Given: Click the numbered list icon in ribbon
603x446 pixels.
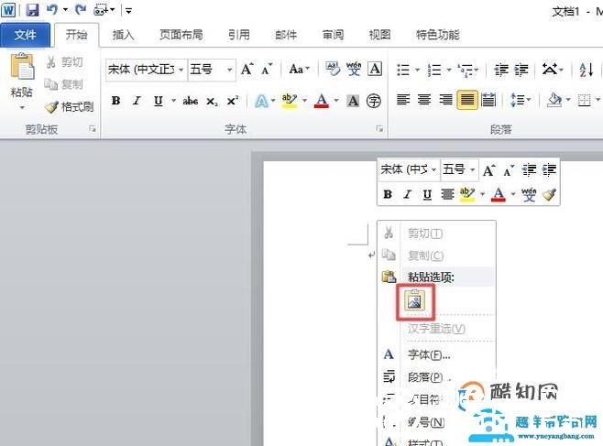Looking at the screenshot, I should point(434,70).
